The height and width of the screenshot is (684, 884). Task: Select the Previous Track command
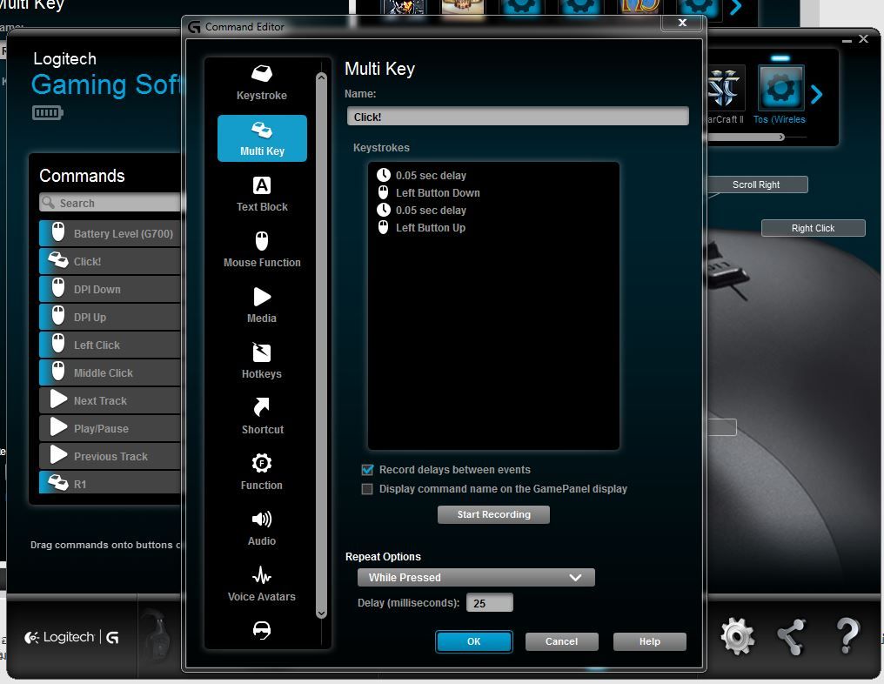(110, 456)
